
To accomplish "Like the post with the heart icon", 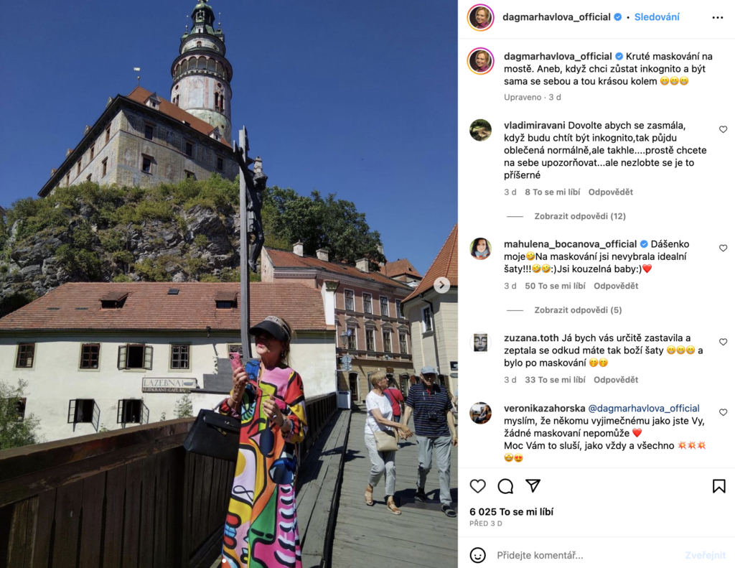I will [477, 486].
